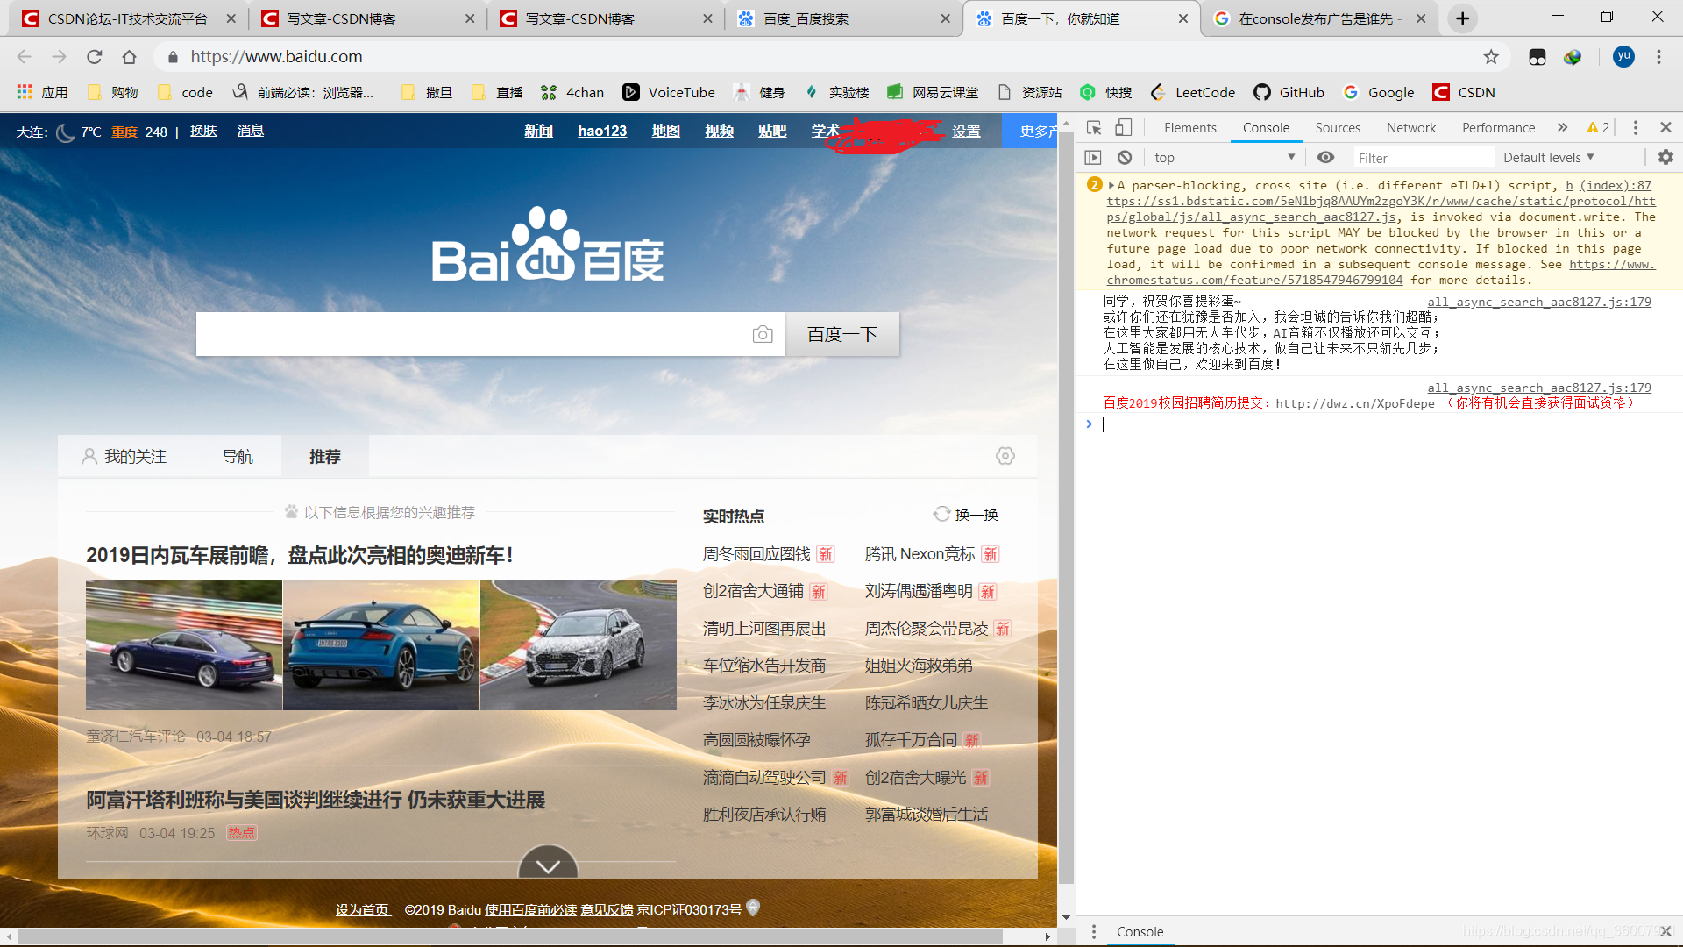This screenshot has height=947, width=1683.
Task: Switch to the Network tab
Action: 1411,128
